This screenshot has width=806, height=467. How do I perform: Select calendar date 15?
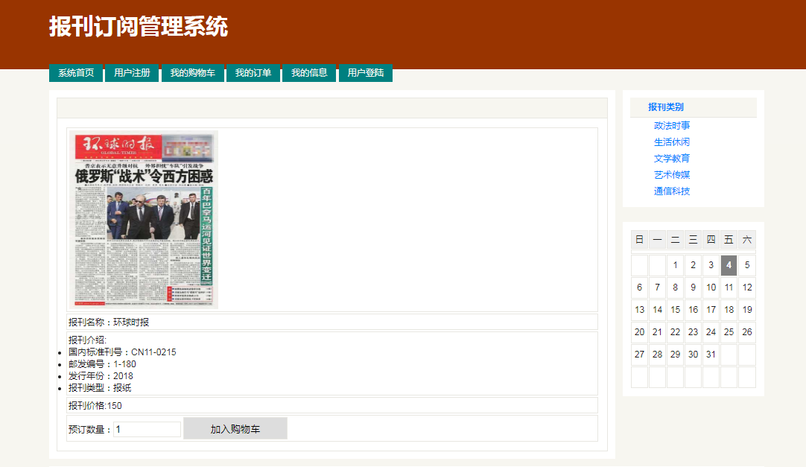coord(676,310)
